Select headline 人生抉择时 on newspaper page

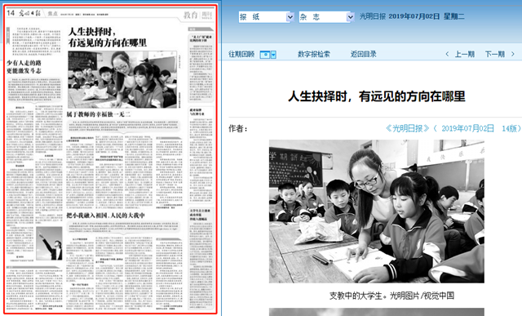tap(107, 37)
